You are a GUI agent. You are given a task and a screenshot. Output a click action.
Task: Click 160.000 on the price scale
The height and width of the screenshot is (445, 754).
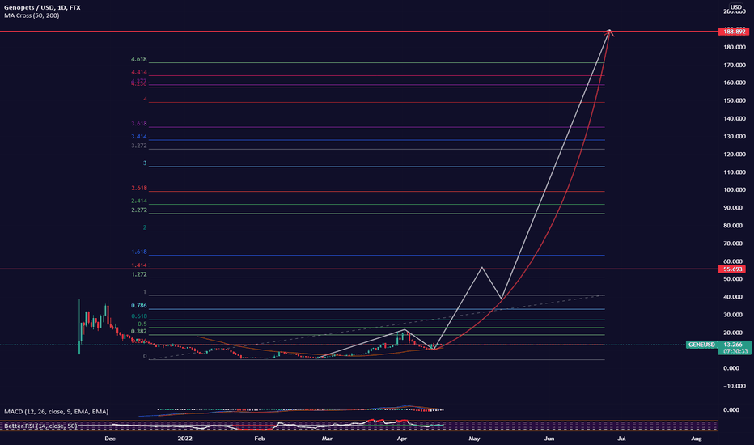click(x=735, y=83)
